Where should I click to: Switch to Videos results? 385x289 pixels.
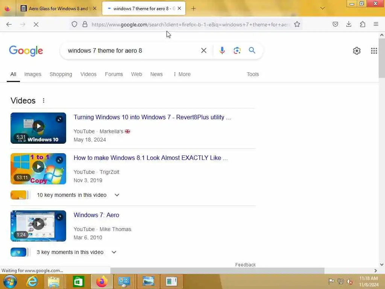tap(88, 74)
